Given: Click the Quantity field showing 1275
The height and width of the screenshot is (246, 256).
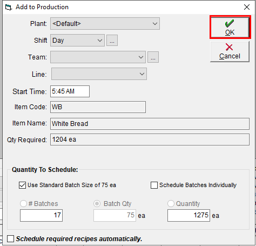Looking at the screenshot, I should coord(188,215).
